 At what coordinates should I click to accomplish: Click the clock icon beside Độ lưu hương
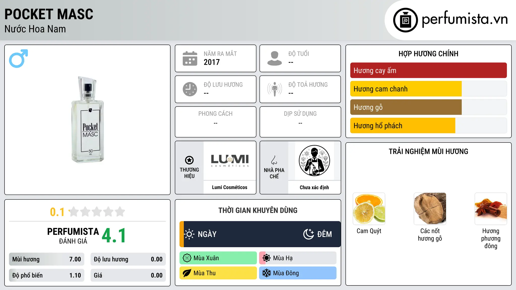pyautogui.click(x=190, y=89)
